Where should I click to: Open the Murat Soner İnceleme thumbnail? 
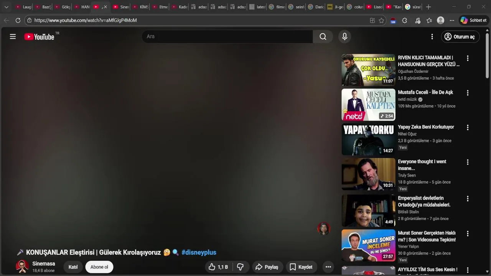[x=368, y=245]
